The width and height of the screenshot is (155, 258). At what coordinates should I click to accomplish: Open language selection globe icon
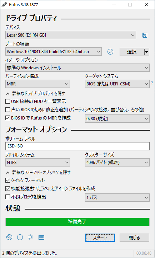pos(9,237)
